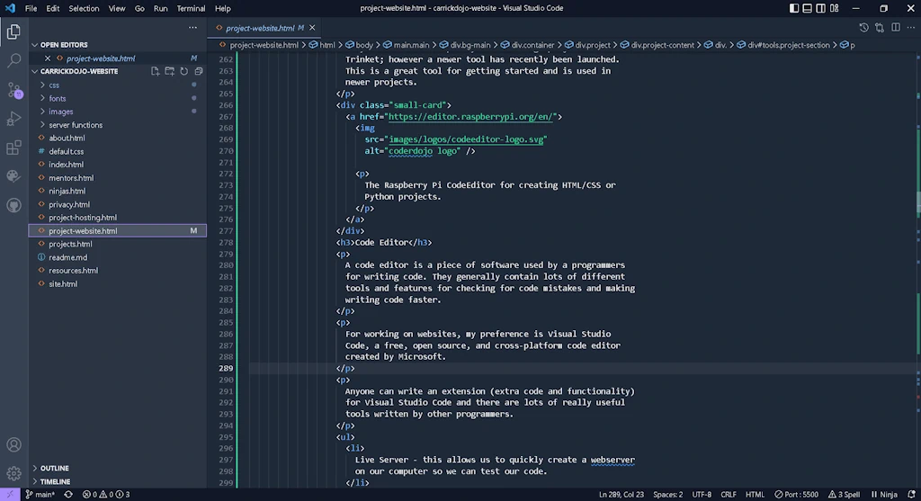Close the project-website.html editor tab

click(312, 28)
